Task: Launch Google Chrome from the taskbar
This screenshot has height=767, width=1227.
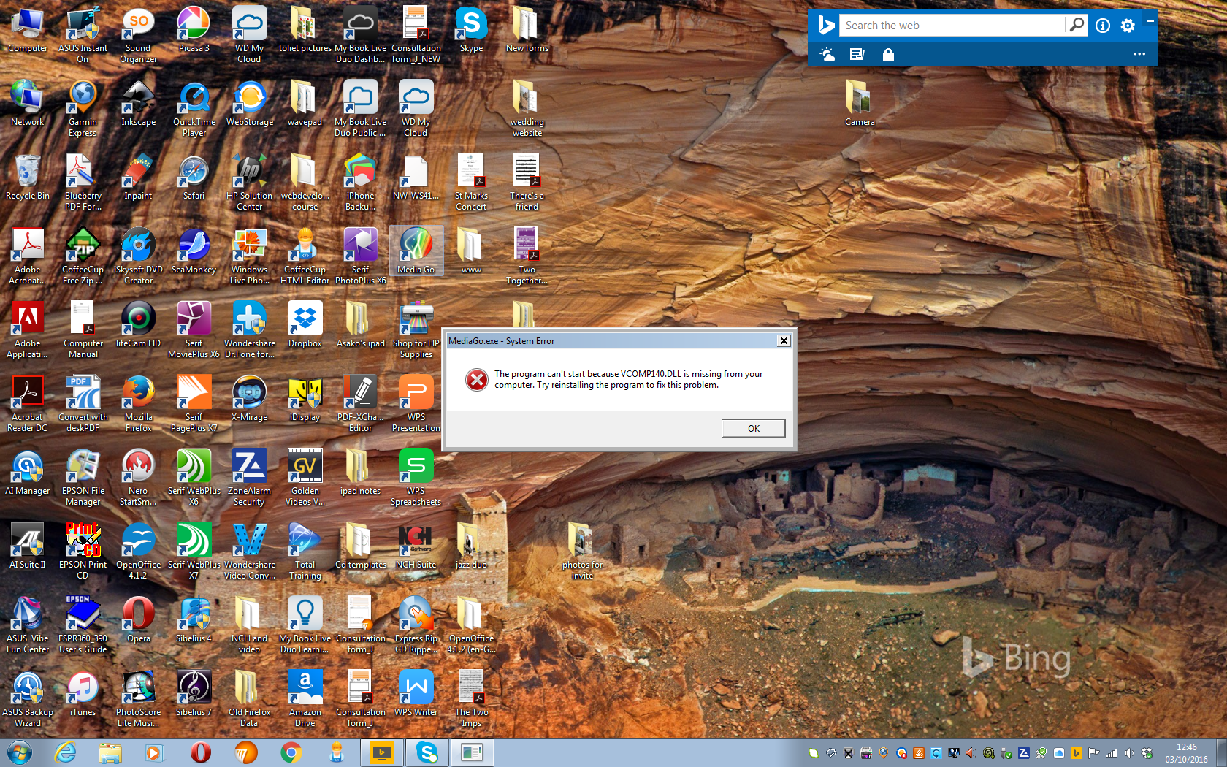Action: 291,752
